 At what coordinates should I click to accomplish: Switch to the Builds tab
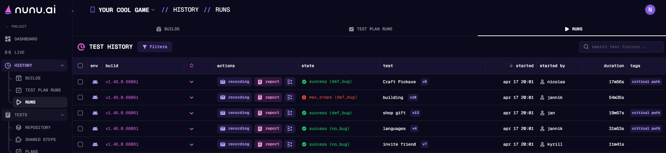(168, 29)
